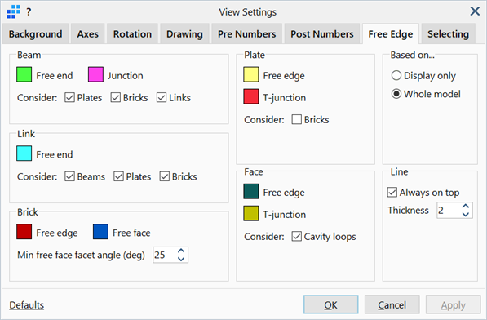
Task: Open the Brick Free face blue swatch
Action: coord(100,232)
